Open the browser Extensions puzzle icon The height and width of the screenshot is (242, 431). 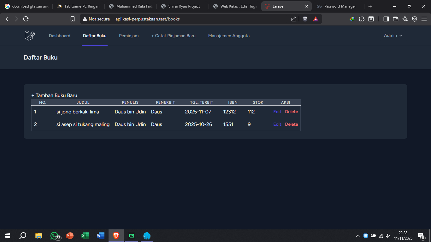click(x=362, y=19)
